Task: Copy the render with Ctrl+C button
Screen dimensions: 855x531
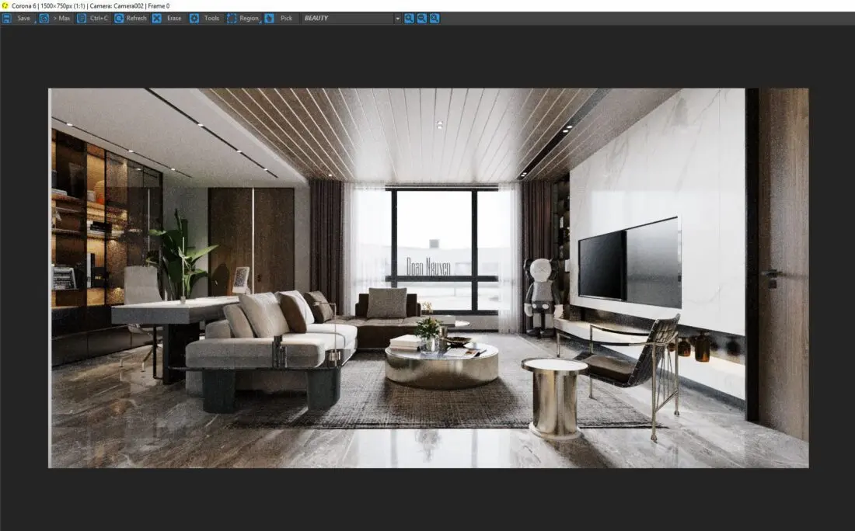Action: tap(92, 18)
